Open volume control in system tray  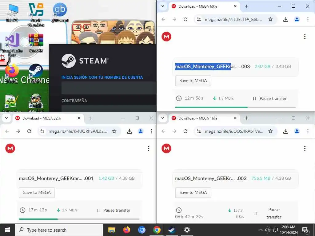click(x=268, y=230)
